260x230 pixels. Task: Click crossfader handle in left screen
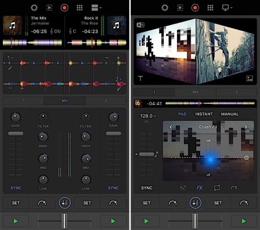click(64, 221)
